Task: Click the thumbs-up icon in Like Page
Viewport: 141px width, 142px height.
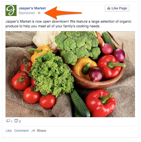Action: coord(109,8)
